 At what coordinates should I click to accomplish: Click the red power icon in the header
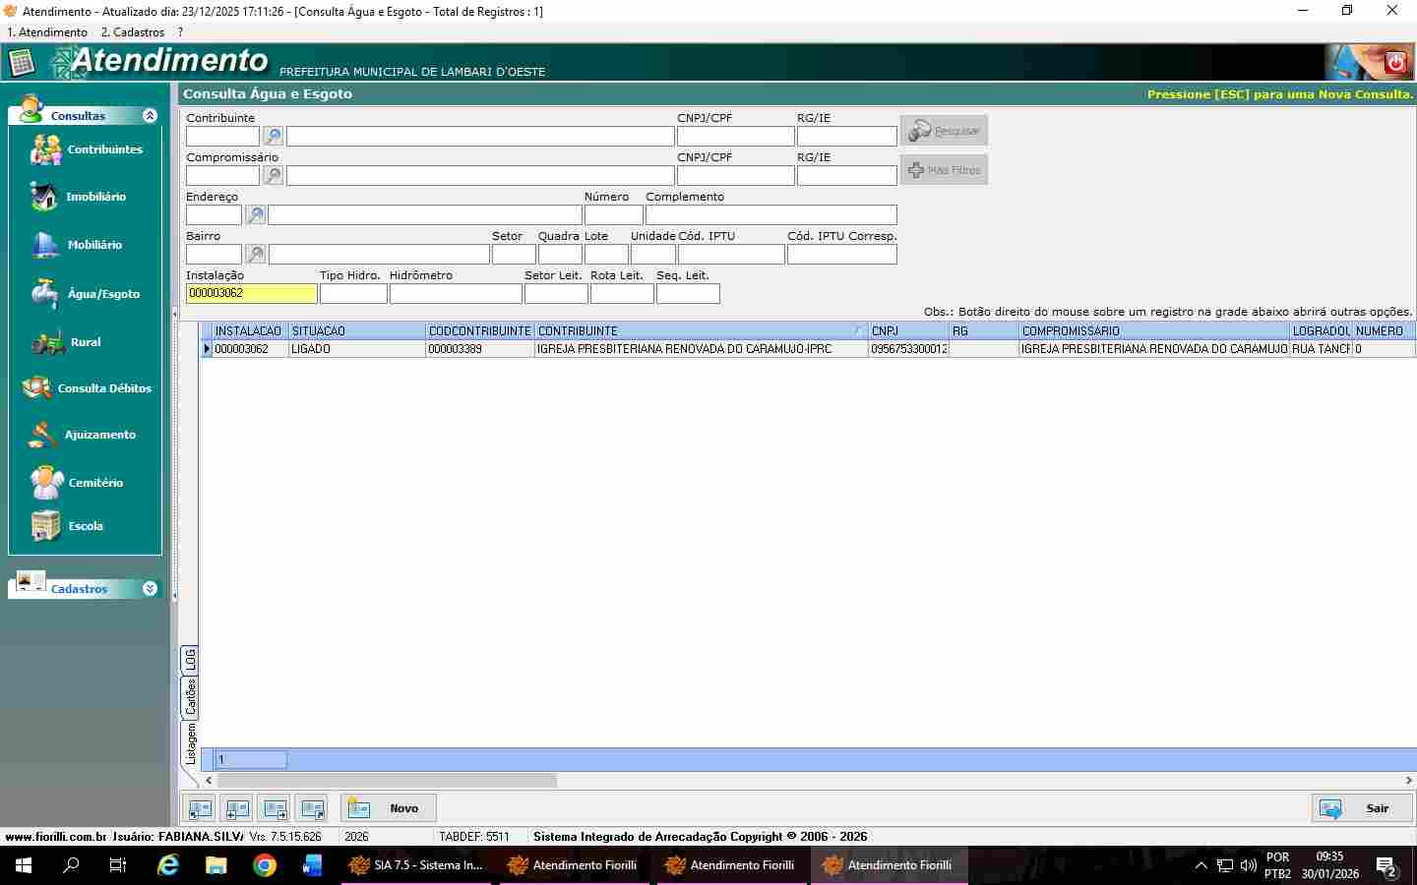pyautogui.click(x=1395, y=63)
